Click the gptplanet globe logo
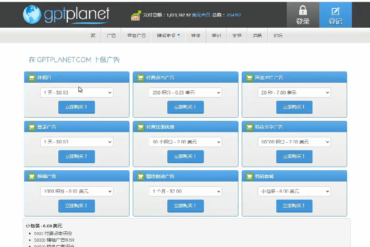 (31, 14)
